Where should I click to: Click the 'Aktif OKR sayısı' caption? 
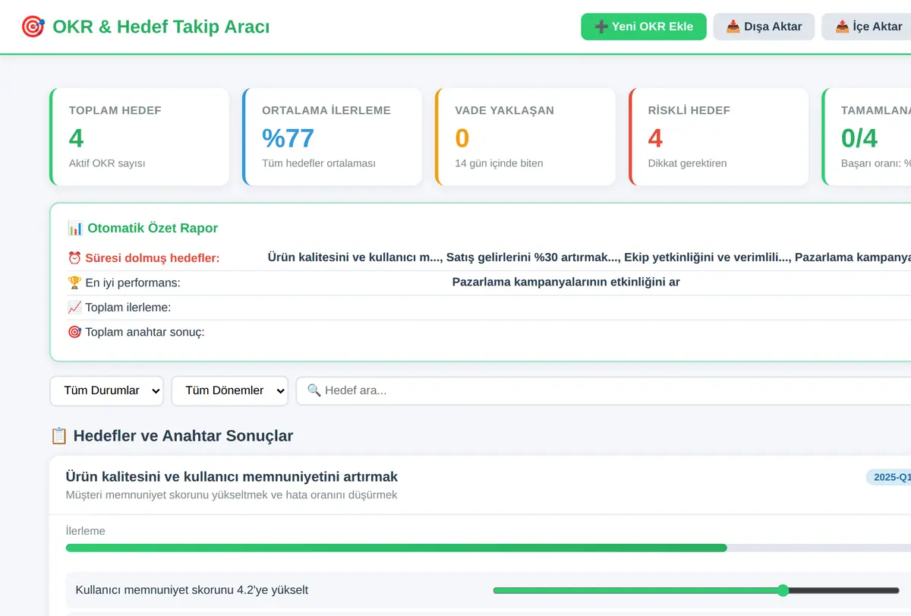pyautogui.click(x=107, y=163)
